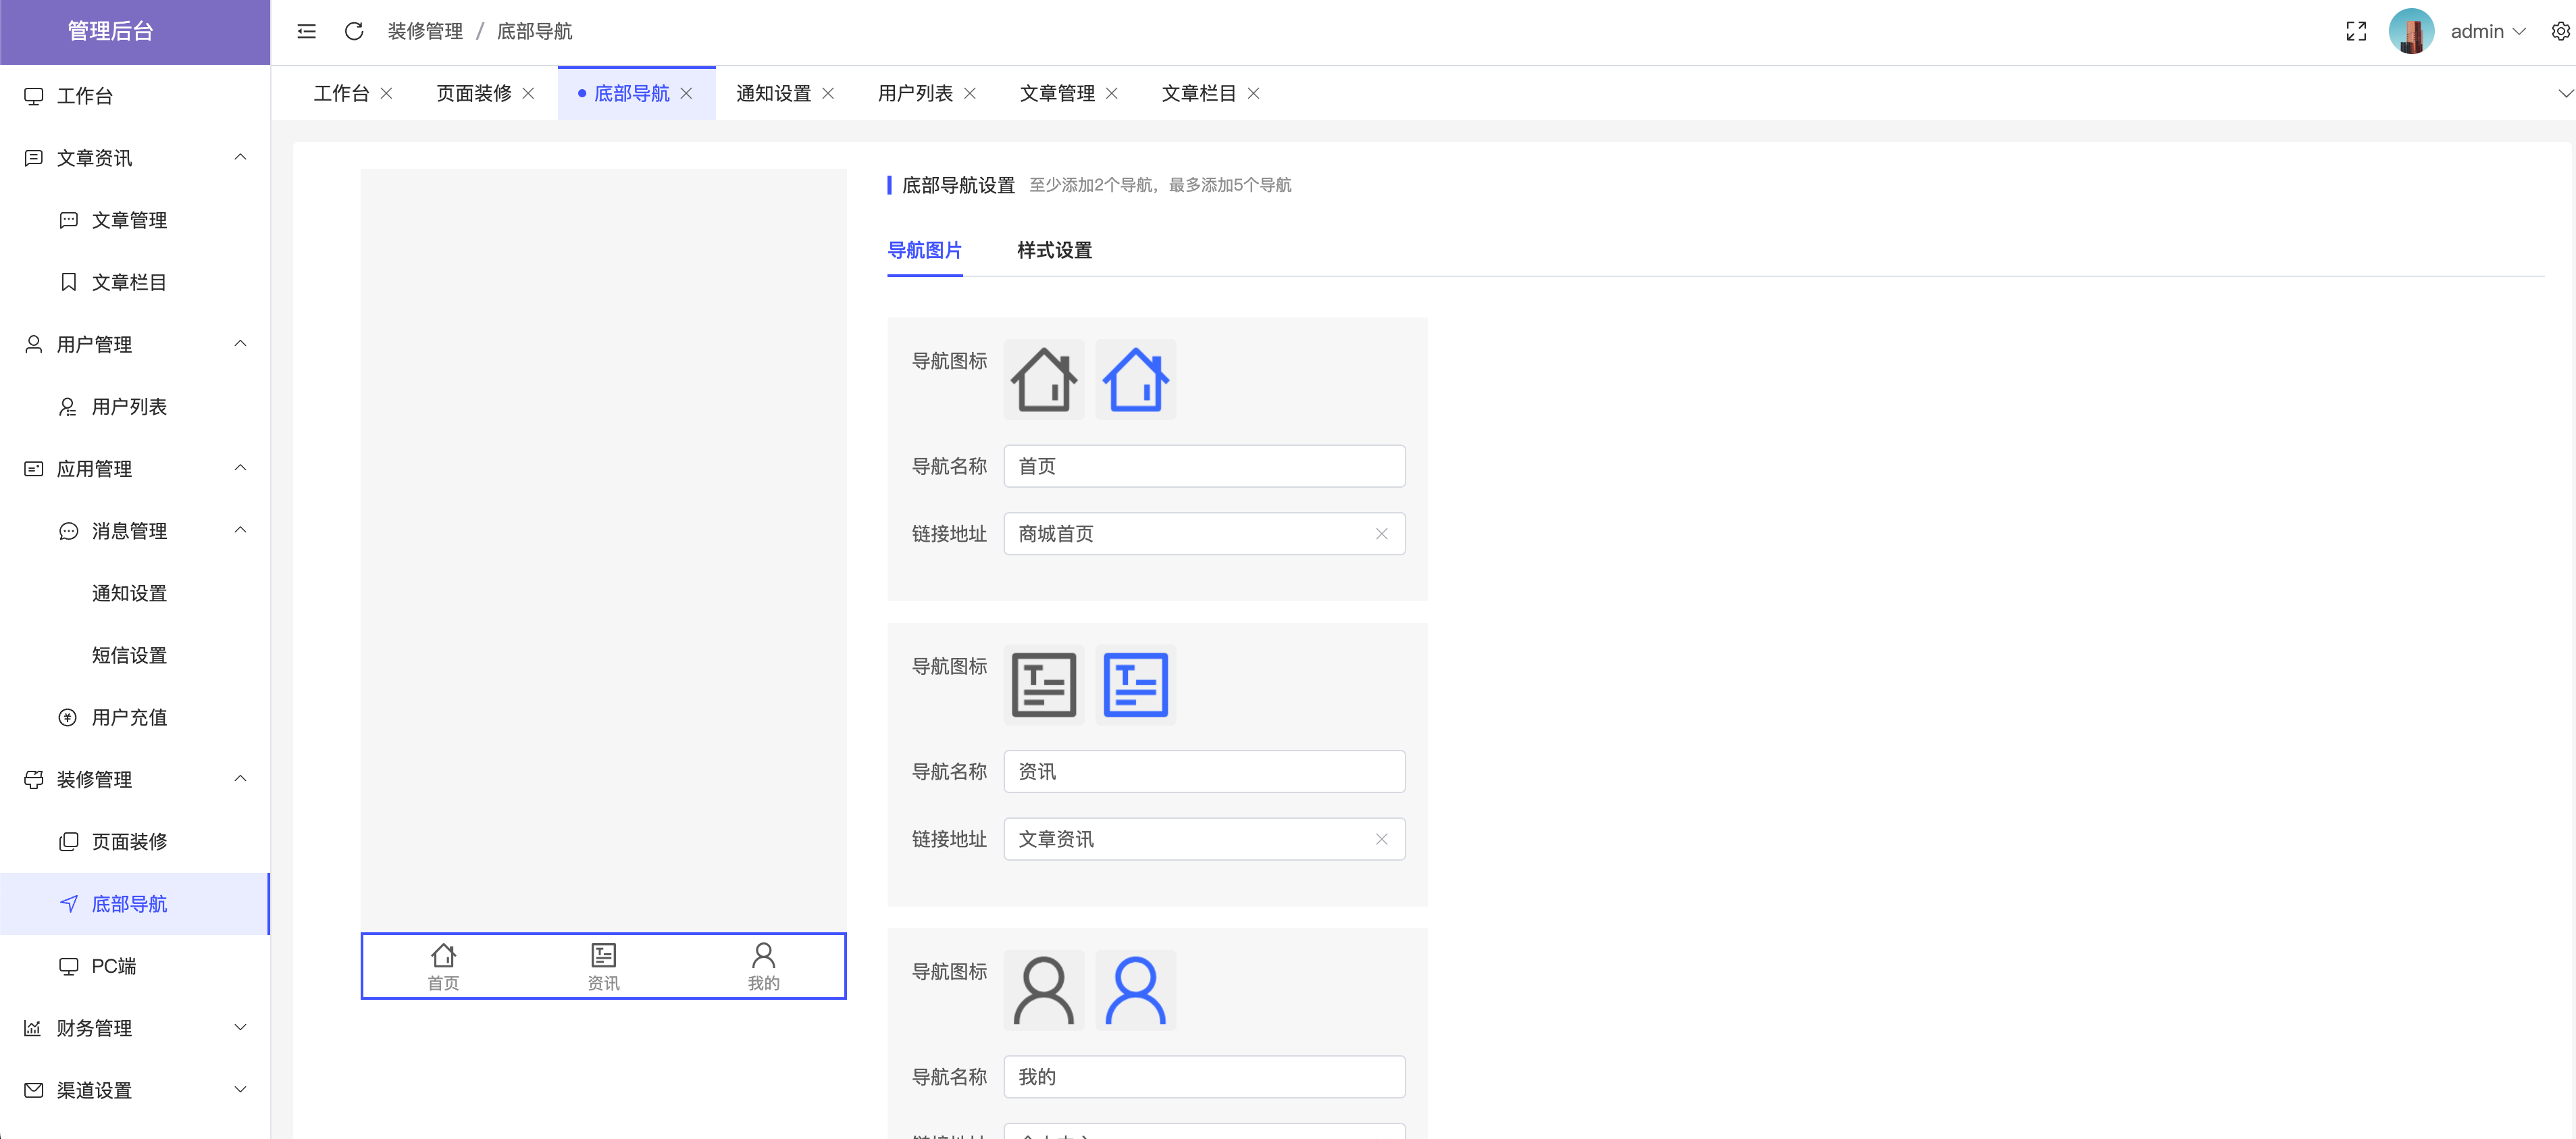Collapse the 装修管理 sidebar group

pos(135,779)
